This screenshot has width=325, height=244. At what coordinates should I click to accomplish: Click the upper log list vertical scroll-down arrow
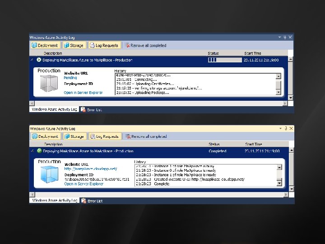point(291,98)
